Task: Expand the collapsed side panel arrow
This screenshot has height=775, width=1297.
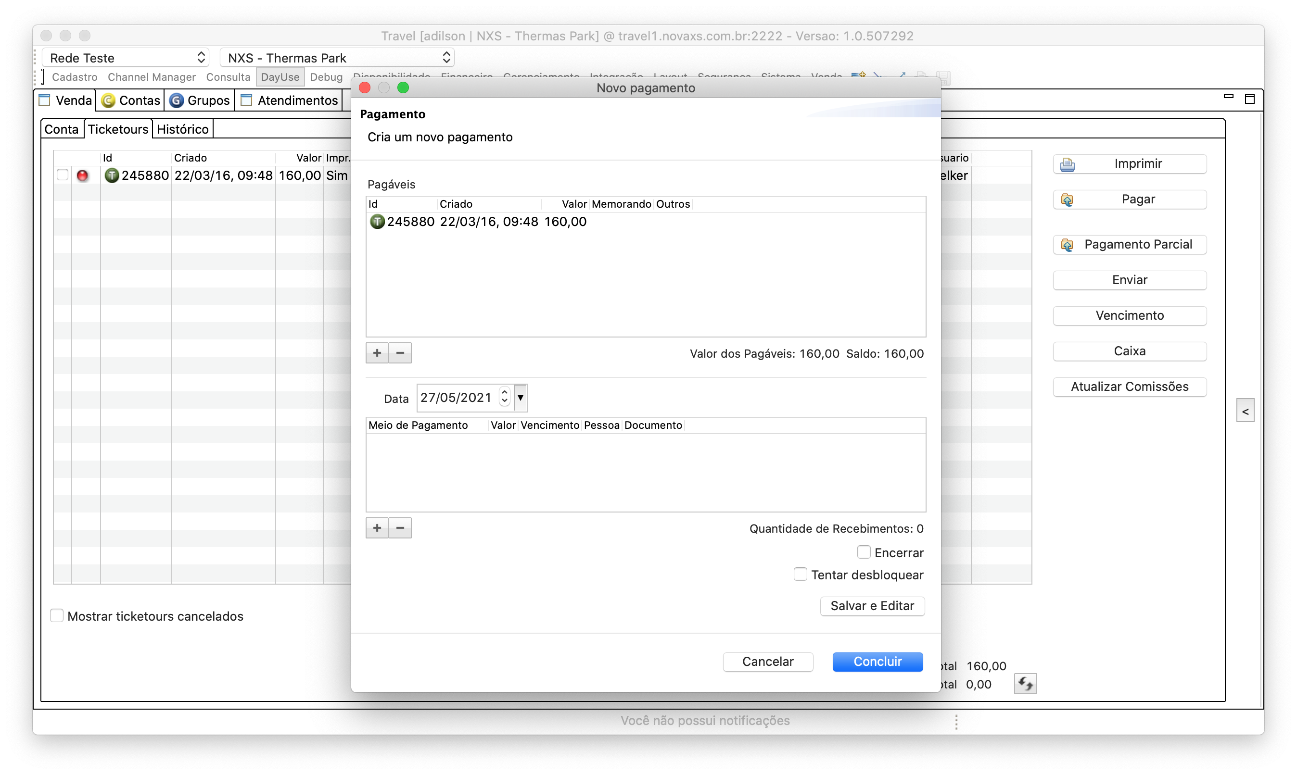Action: tap(1245, 412)
